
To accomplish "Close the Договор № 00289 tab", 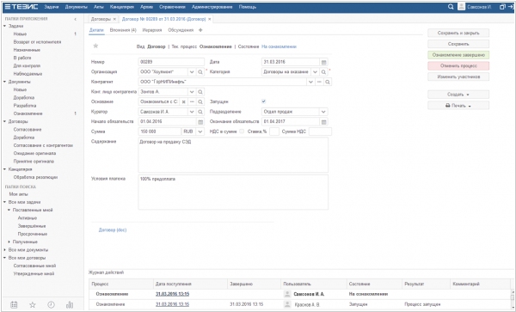I will (210, 19).
